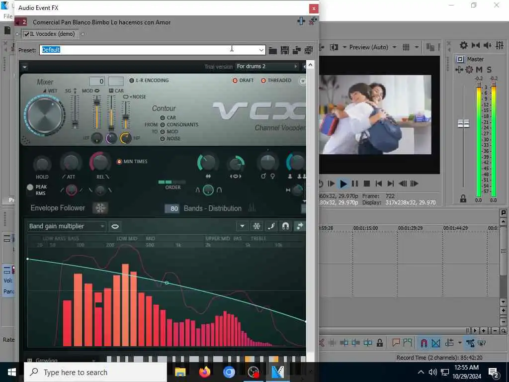The width and height of the screenshot is (509, 382).
Task: Click the WET mixer knob
Action: (44, 115)
